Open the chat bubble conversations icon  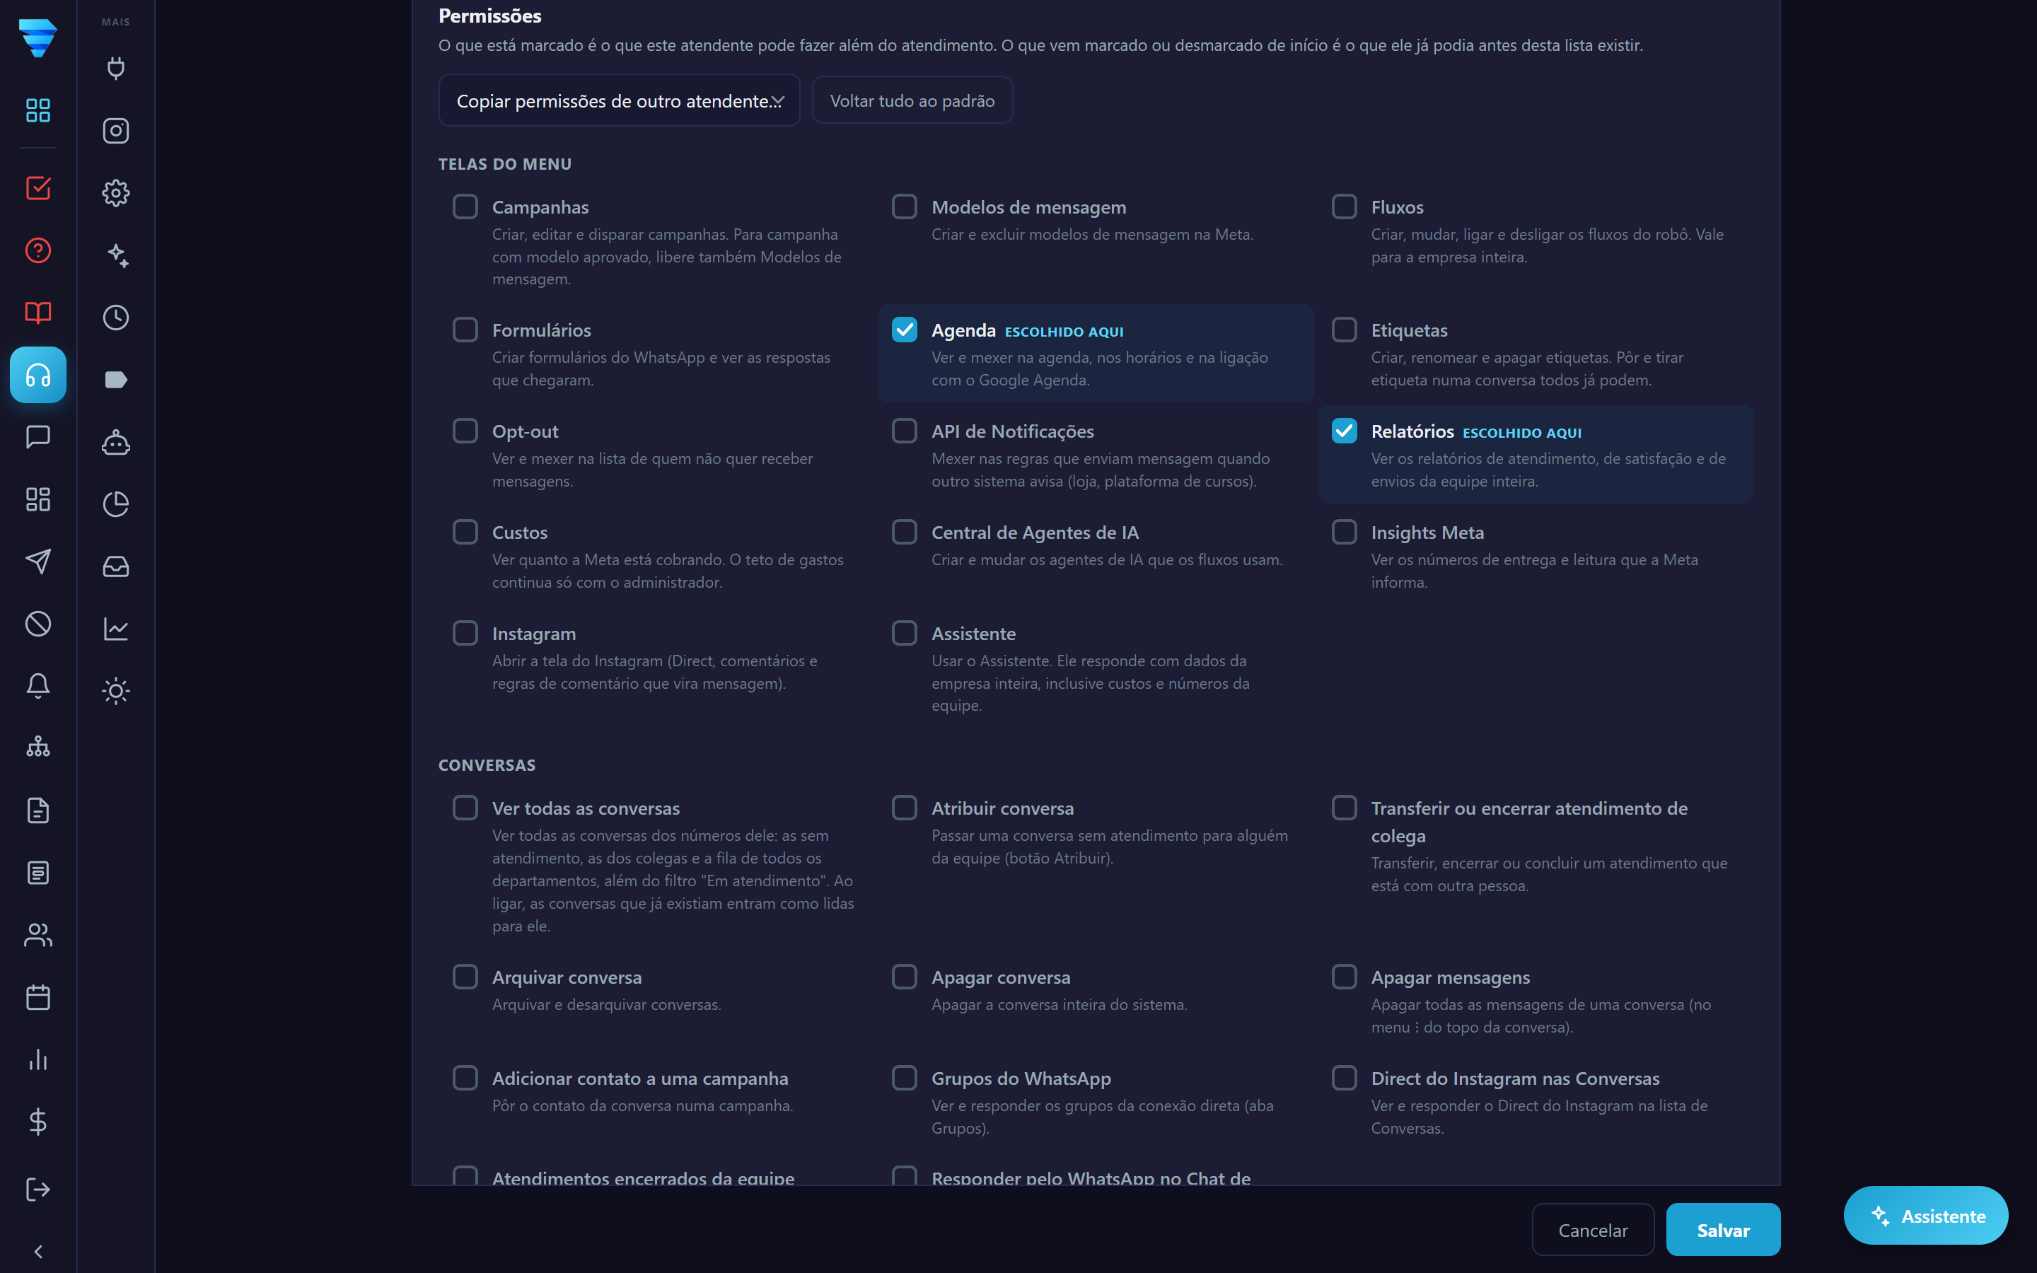click(x=38, y=437)
